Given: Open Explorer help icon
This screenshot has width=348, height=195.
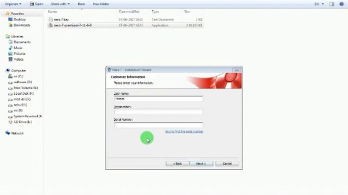Looking at the screenshot, I should tap(341, 4).
